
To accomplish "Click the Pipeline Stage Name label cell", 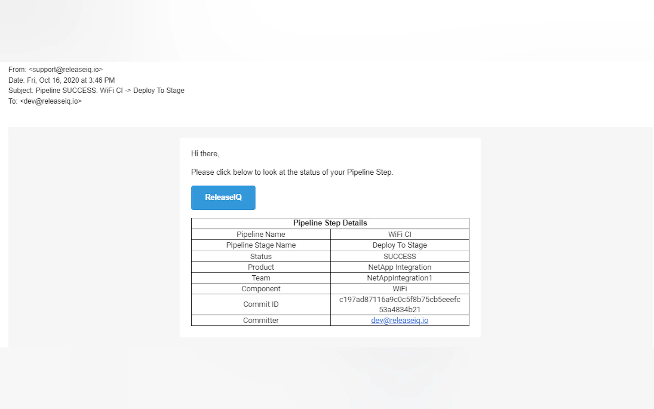I will tap(261, 245).
